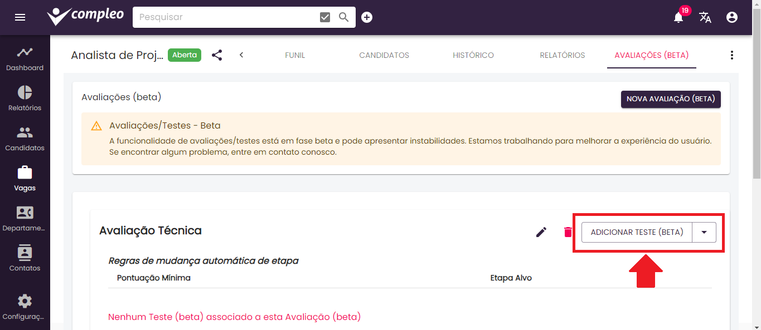Open the notifications bell
The width and height of the screenshot is (761, 330).
click(678, 17)
